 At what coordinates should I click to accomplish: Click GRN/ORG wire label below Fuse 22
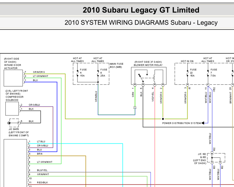tap(186, 98)
